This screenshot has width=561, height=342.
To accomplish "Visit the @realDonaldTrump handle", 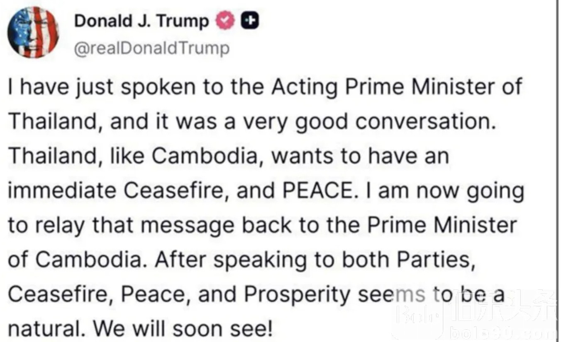I will (151, 48).
